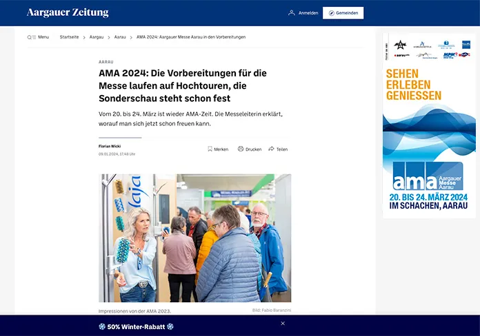This screenshot has height=336, width=480.
Task: Click the lead paragraph 'Vom 20. bis 24. März'
Action: click(x=190, y=118)
